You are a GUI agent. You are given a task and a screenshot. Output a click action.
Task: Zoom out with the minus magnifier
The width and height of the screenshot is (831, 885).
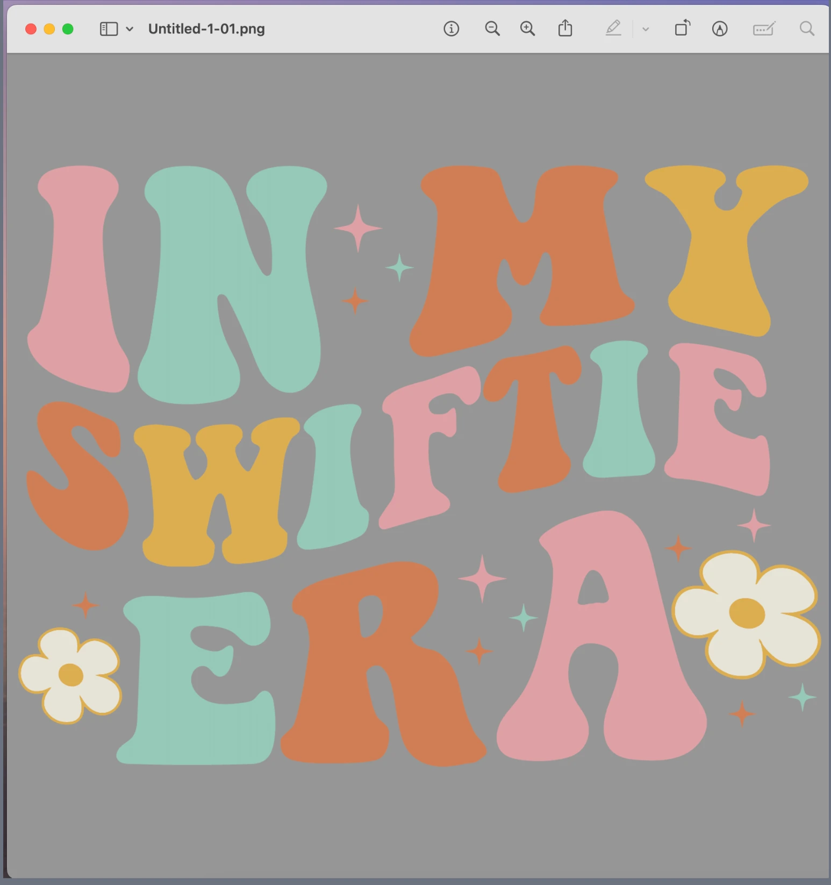coord(492,29)
